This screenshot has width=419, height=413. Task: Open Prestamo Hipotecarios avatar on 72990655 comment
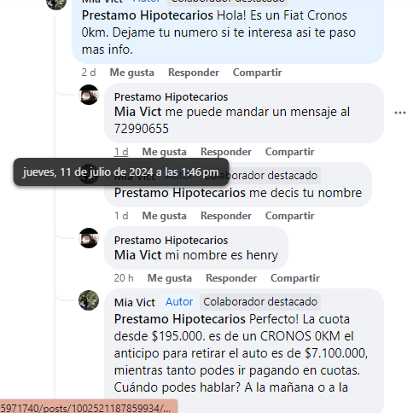pos(89,95)
